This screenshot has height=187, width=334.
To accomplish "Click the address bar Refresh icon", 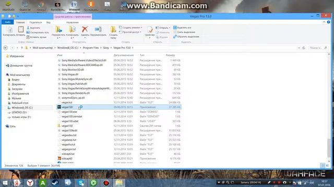I will tap(304, 48).
